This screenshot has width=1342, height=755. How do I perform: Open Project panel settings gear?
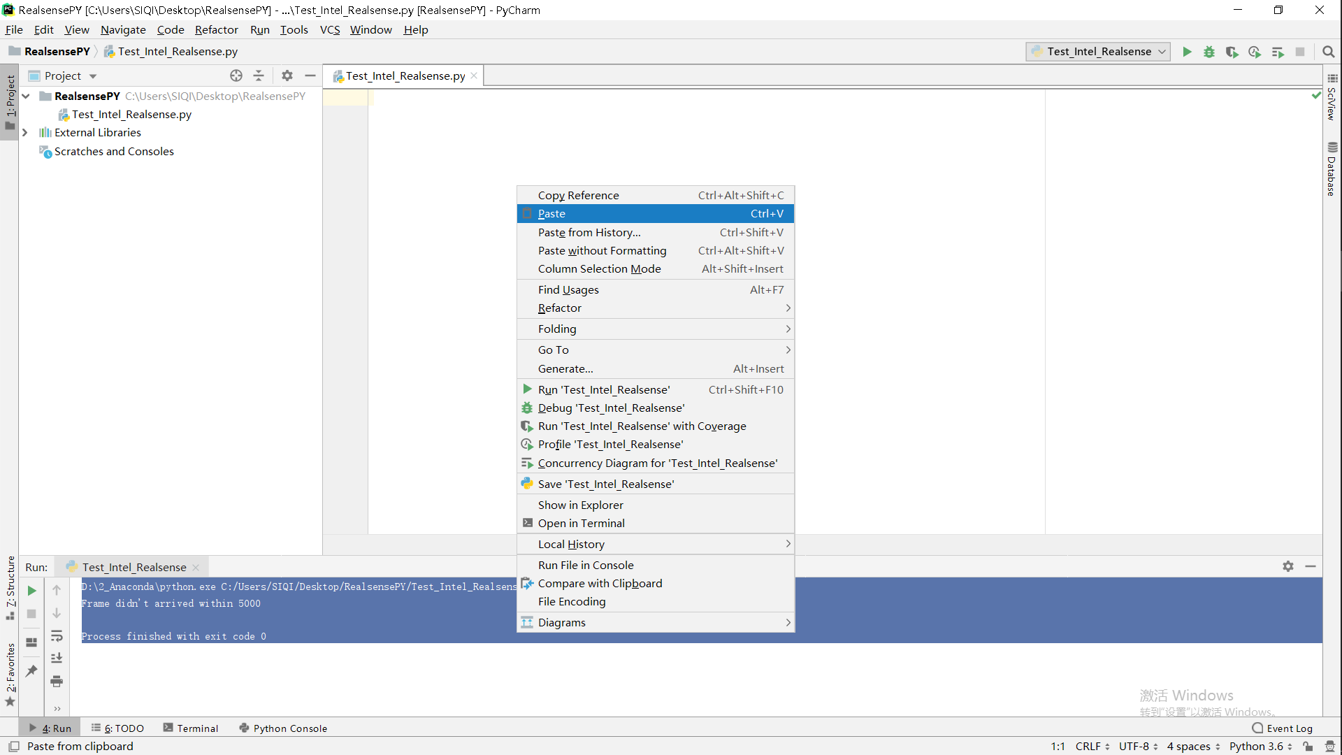pyautogui.click(x=287, y=75)
